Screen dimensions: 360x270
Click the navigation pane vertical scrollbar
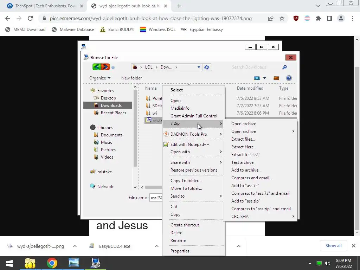pos(135,128)
